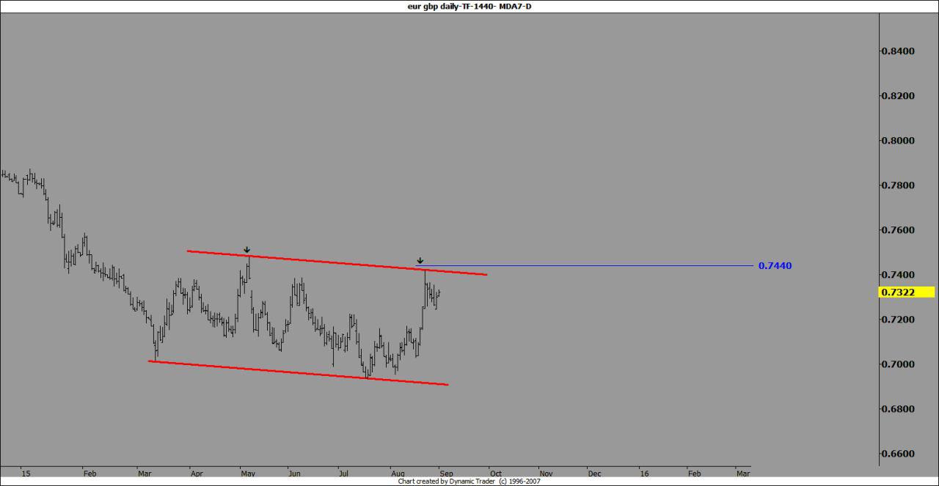Click the blue 0.7440 price level label
This screenshot has height=486, width=939.
[x=775, y=265]
